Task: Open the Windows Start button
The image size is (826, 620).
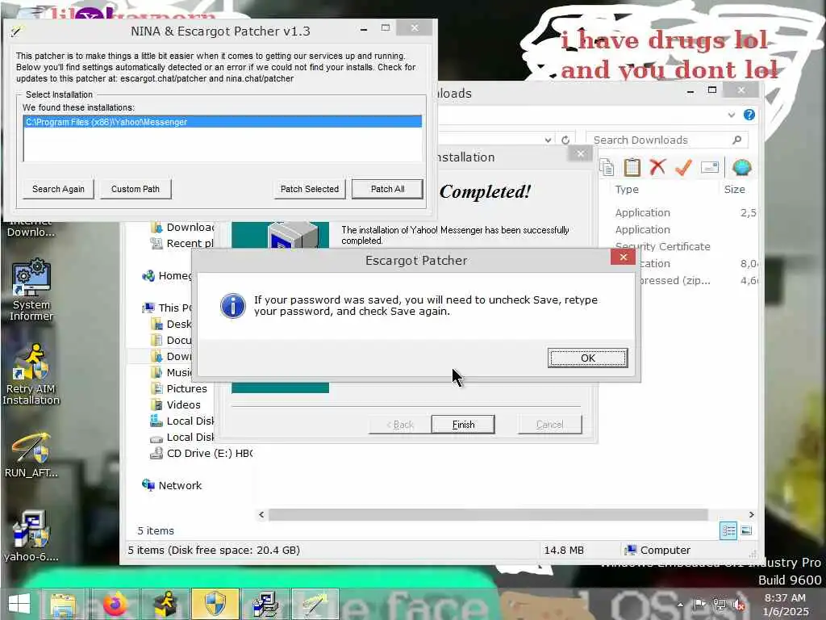Action: [x=19, y=604]
